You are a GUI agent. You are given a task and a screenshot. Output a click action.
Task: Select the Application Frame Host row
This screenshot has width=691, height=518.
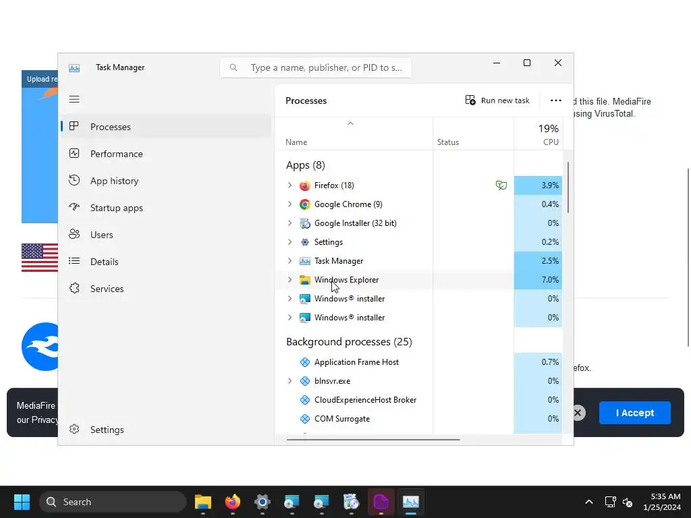pyautogui.click(x=418, y=362)
